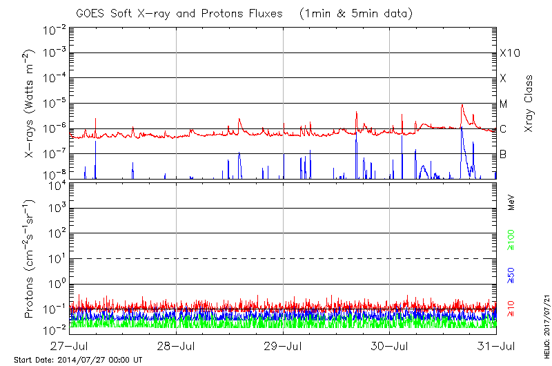Select the blue ≥50 MeV legend label
Image resolution: width=552 pixels, height=366 pixels.
[x=512, y=274]
